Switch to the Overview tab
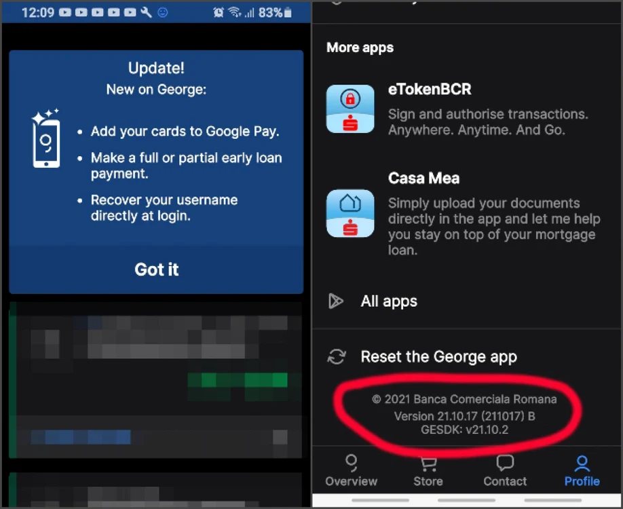Screen dimensions: 623x509 coord(352,471)
